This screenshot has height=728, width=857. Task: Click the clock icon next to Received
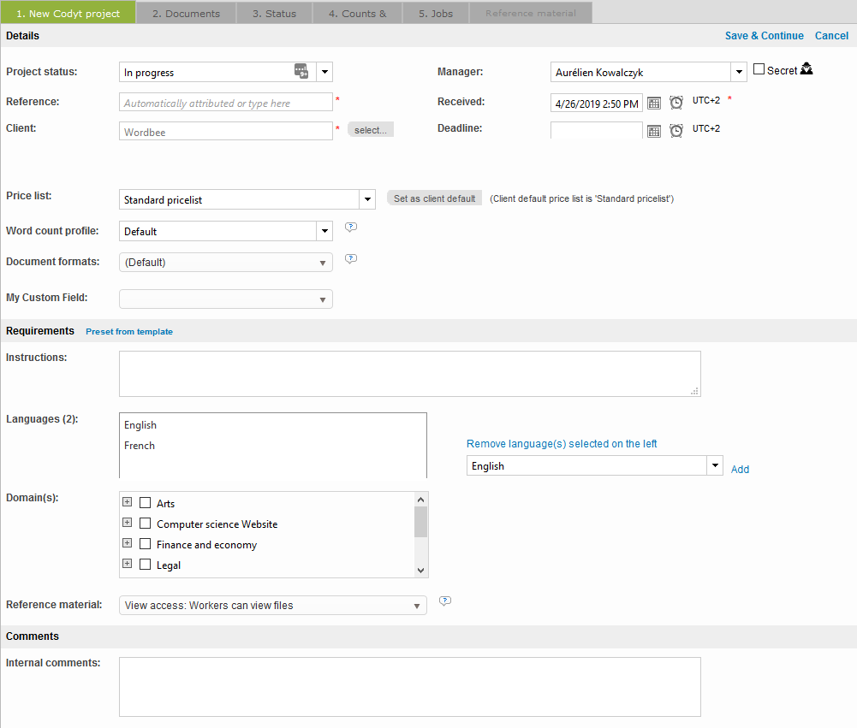676,104
